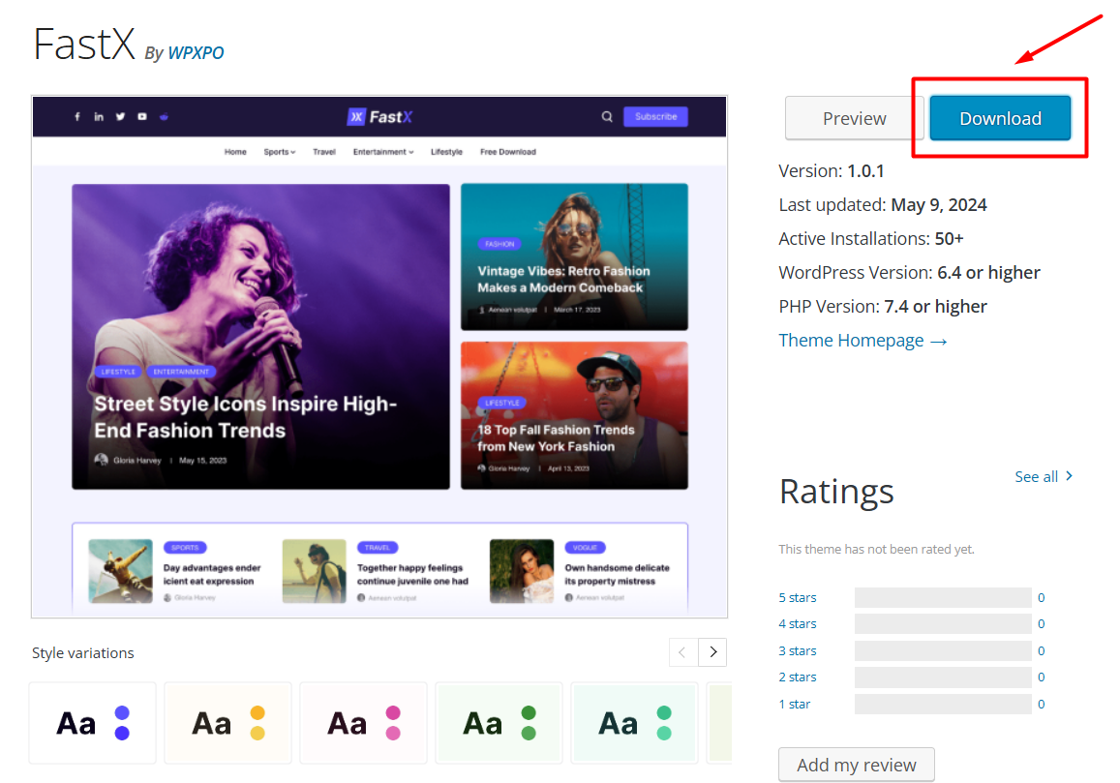The width and height of the screenshot is (1120, 783).
Task: Click the Facebook icon in theme preview
Action: click(77, 116)
